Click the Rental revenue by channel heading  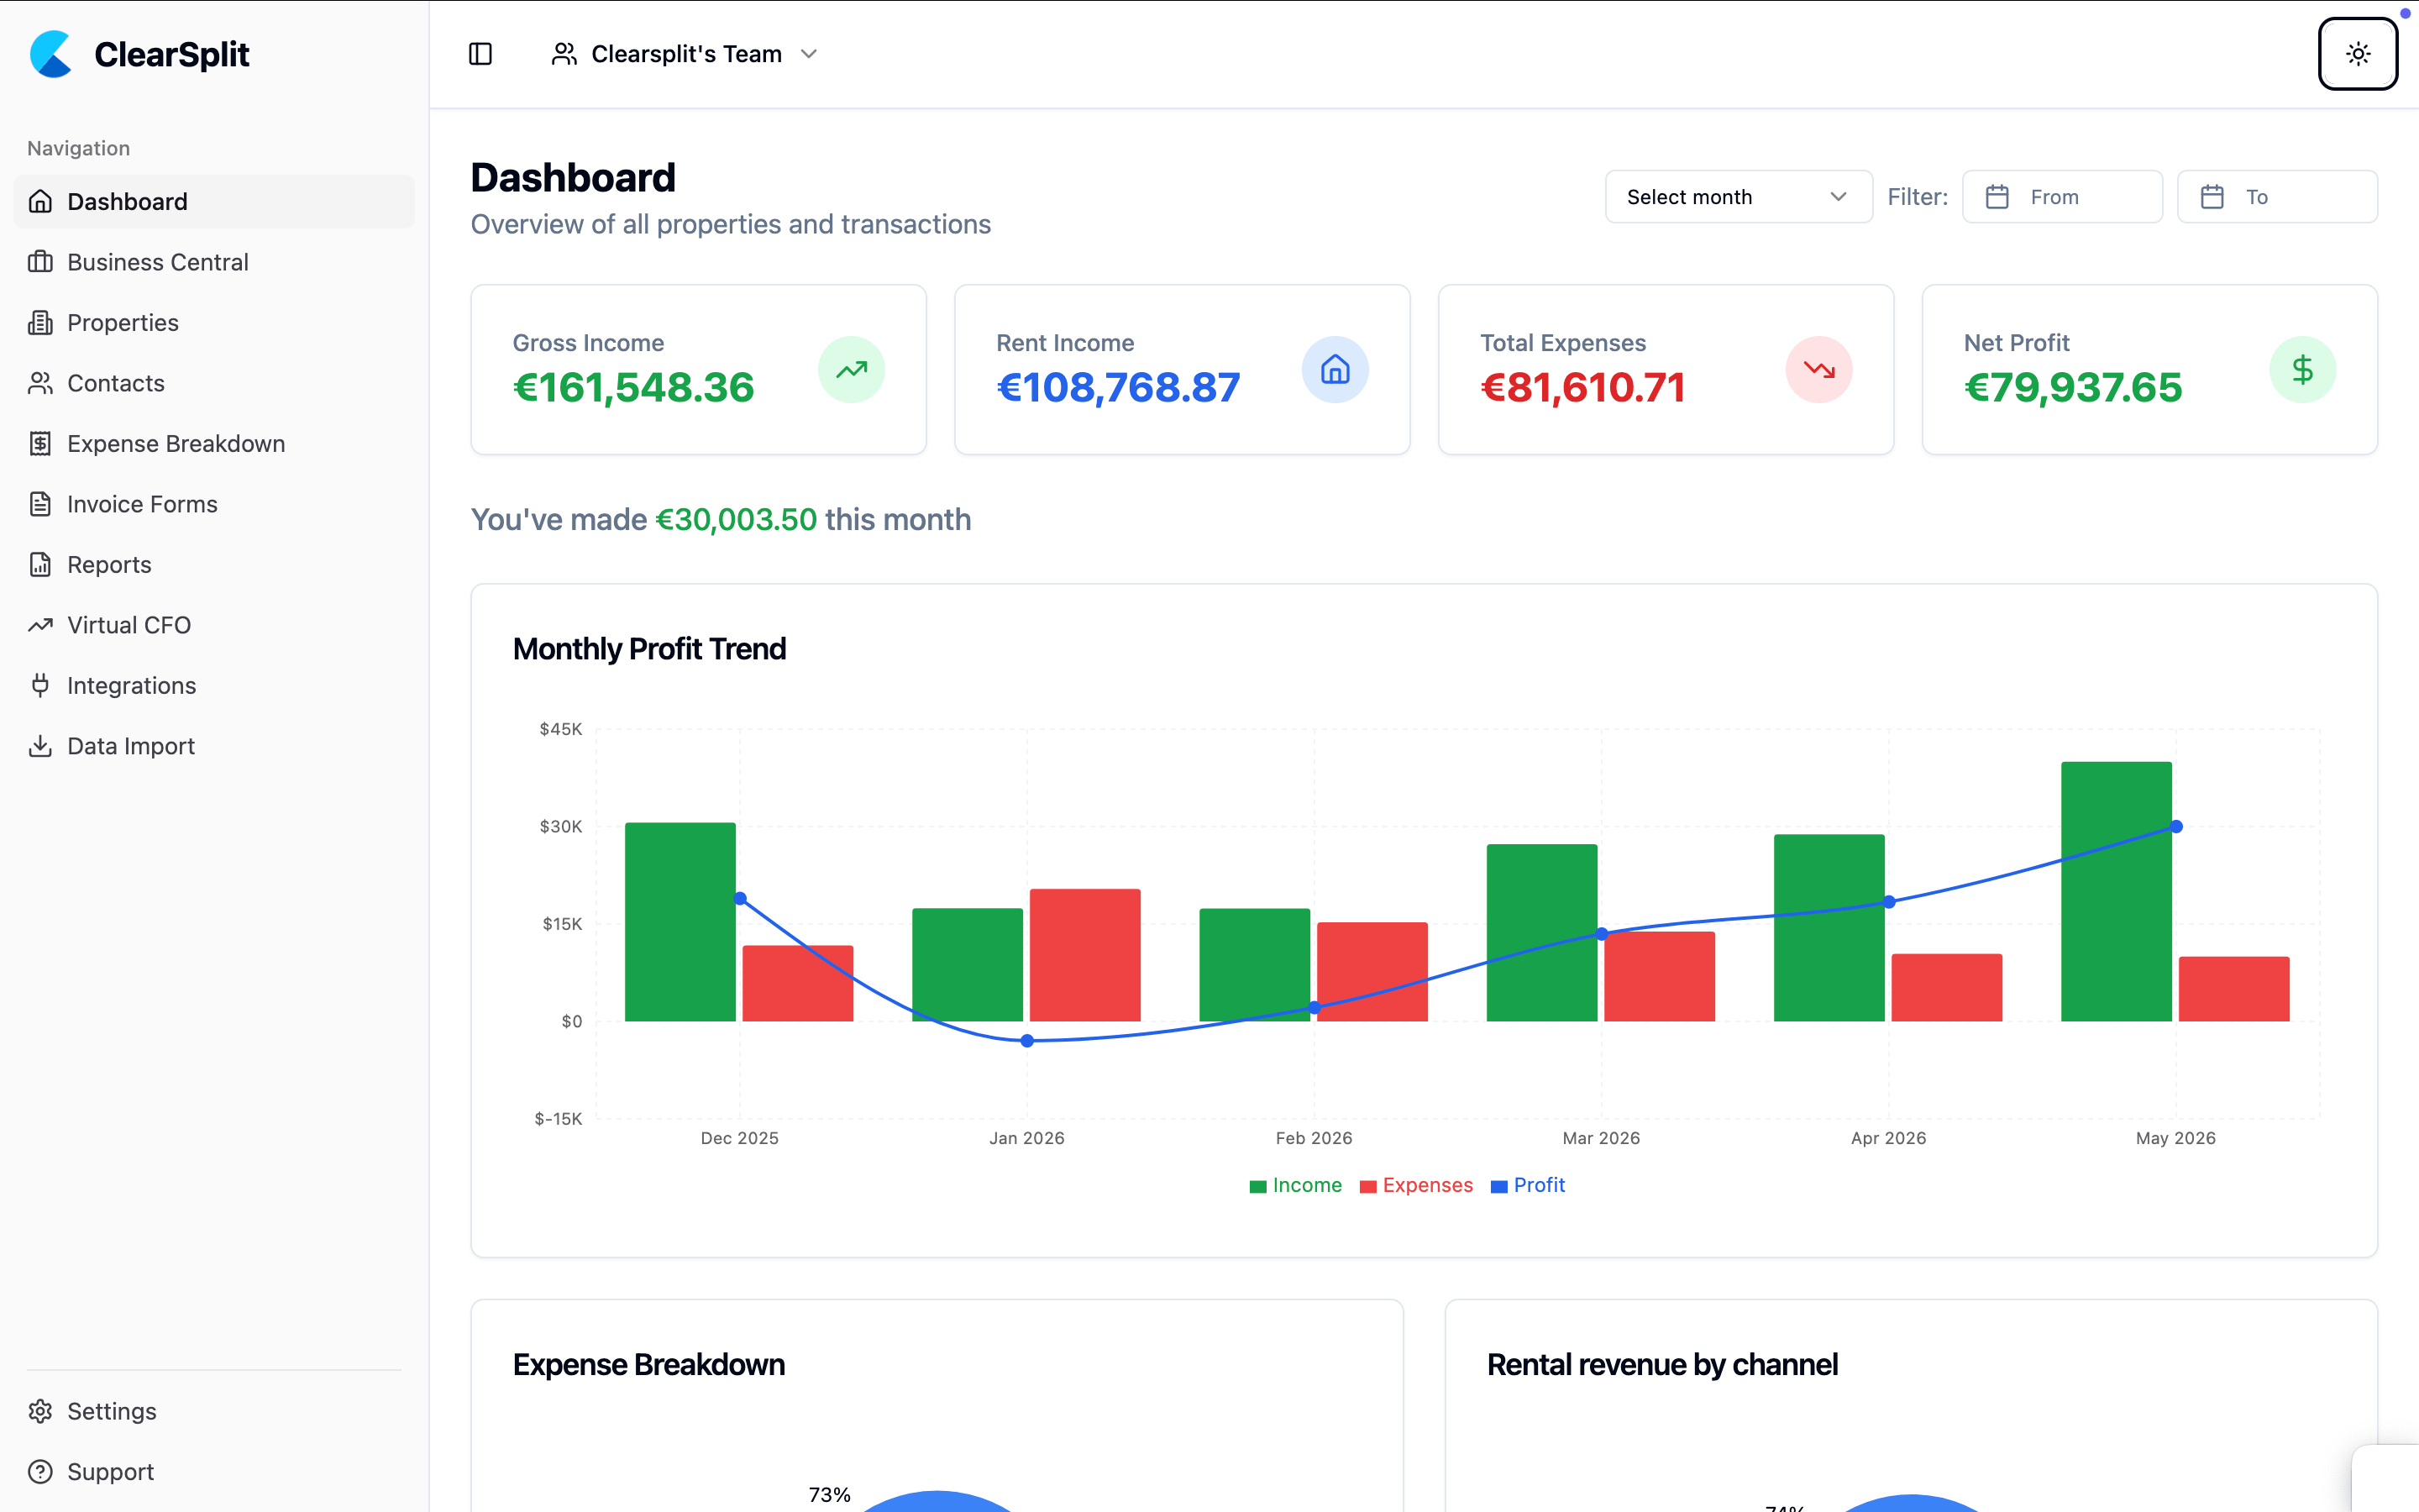click(1662, 1365)
